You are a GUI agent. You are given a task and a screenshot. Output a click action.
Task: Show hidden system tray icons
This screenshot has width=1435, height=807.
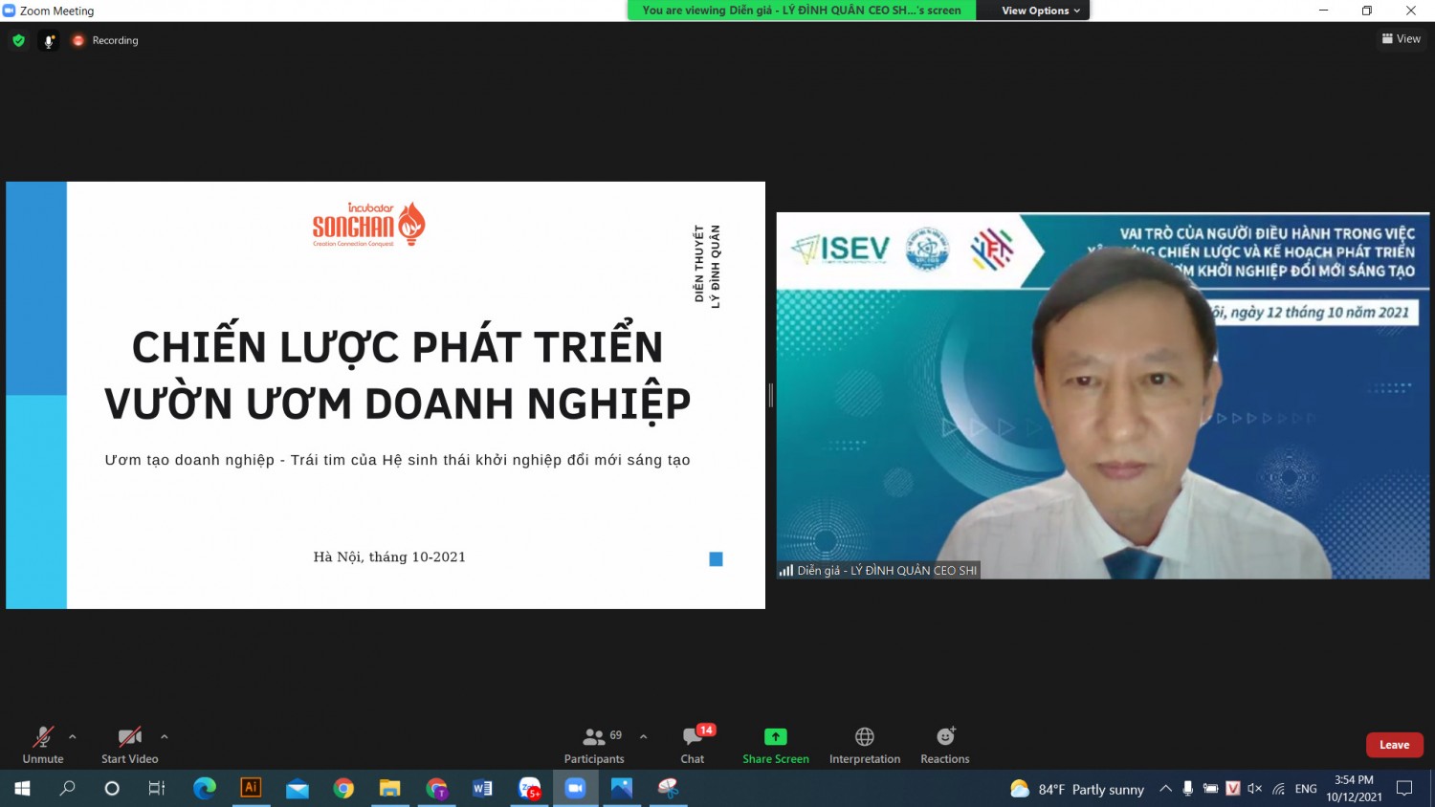pyautogui.click(x=1165, y=789)
